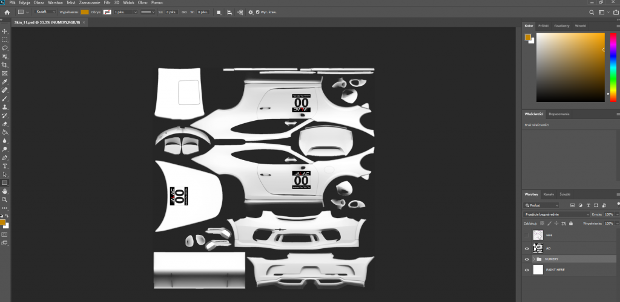Switch to the Kanały tab
This screenshot has height=302, width=620.
tap(549, 194)
